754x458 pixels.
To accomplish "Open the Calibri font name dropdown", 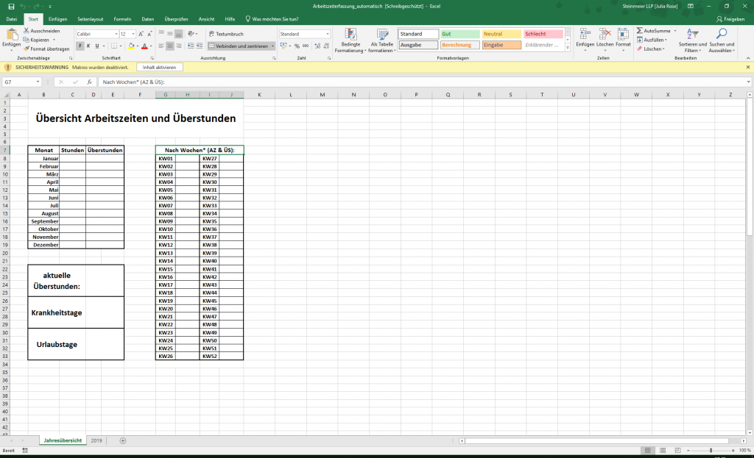I will pos(116,34).
